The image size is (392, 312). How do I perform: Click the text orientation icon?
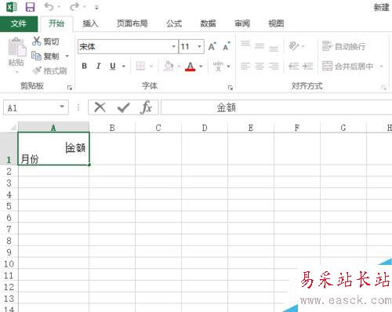(294, 46)
